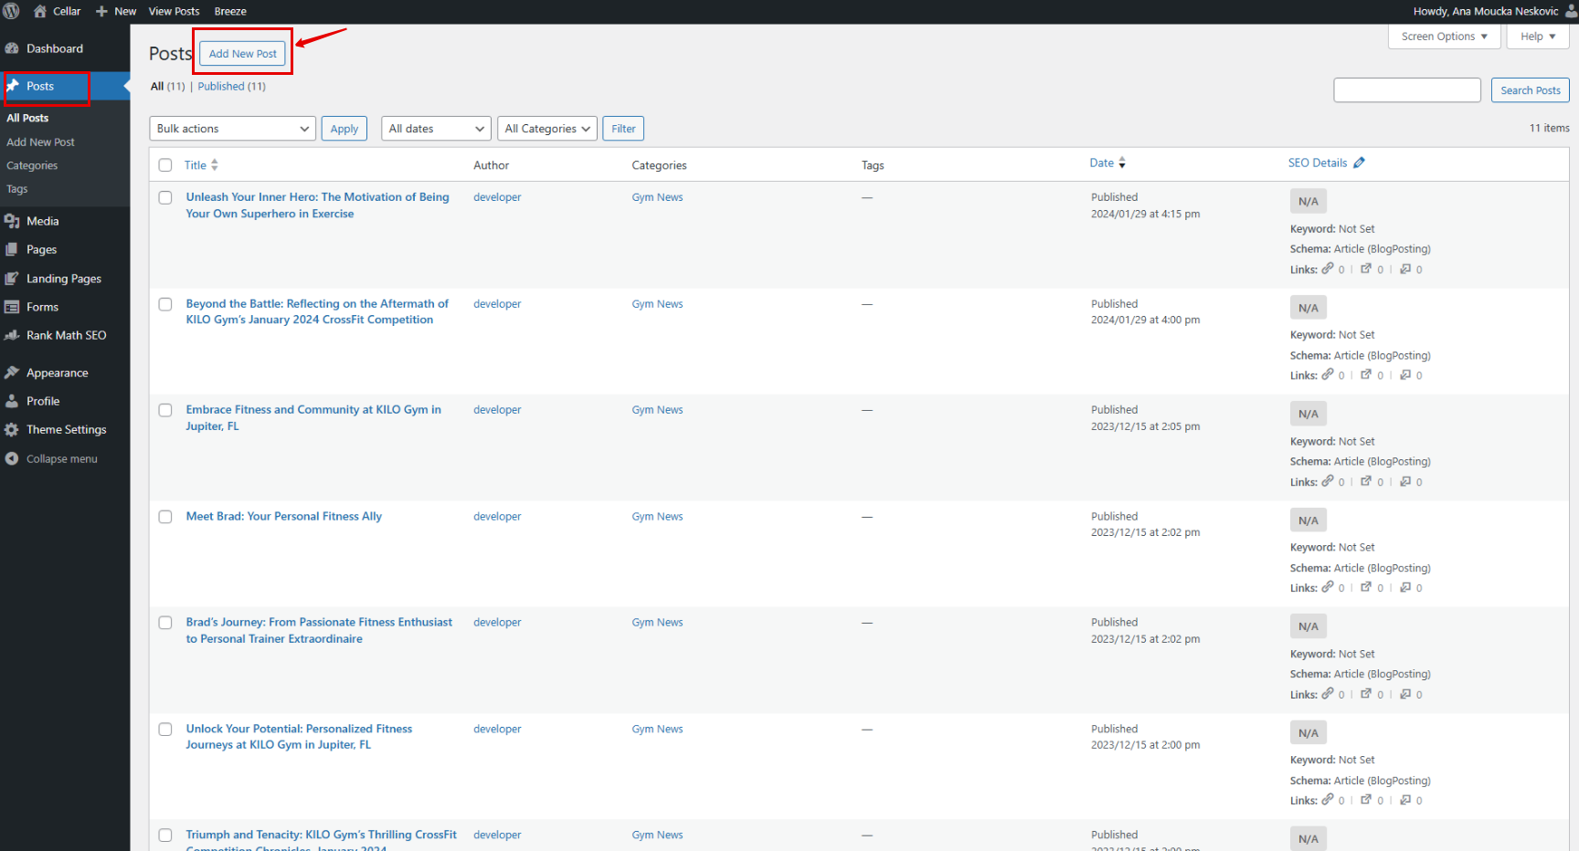Viewport: 1579px width, 851px height.
Task: Check the Meet Brad post checkbox
Action: tap(165, 517)
